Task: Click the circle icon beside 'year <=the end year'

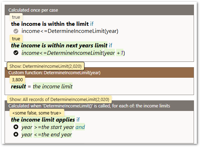Action: tap(16, 134)
